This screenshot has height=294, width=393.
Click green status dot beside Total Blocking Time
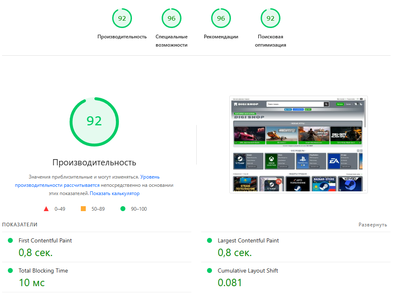(10, 270)
